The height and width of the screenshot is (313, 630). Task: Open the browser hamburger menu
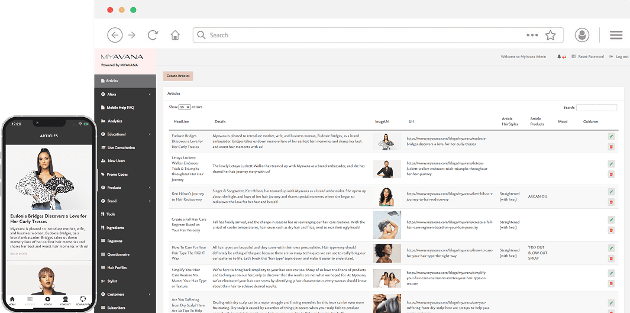point(616,35)
